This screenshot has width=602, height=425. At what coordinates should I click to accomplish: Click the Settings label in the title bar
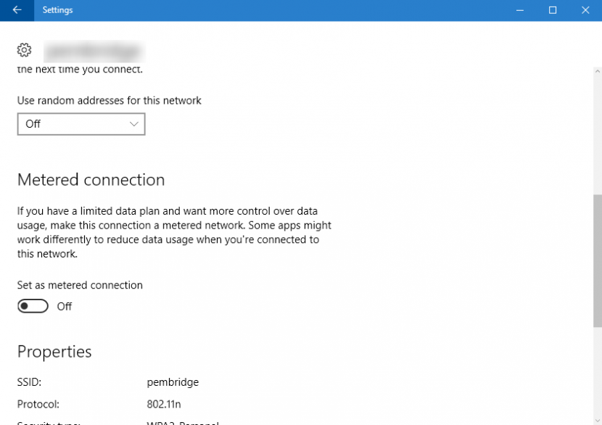pos(57,10)
